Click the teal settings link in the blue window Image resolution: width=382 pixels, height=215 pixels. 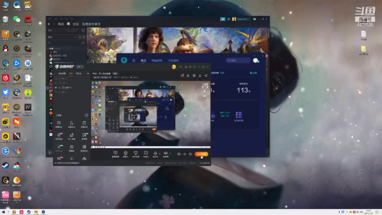tap(254, 73)
